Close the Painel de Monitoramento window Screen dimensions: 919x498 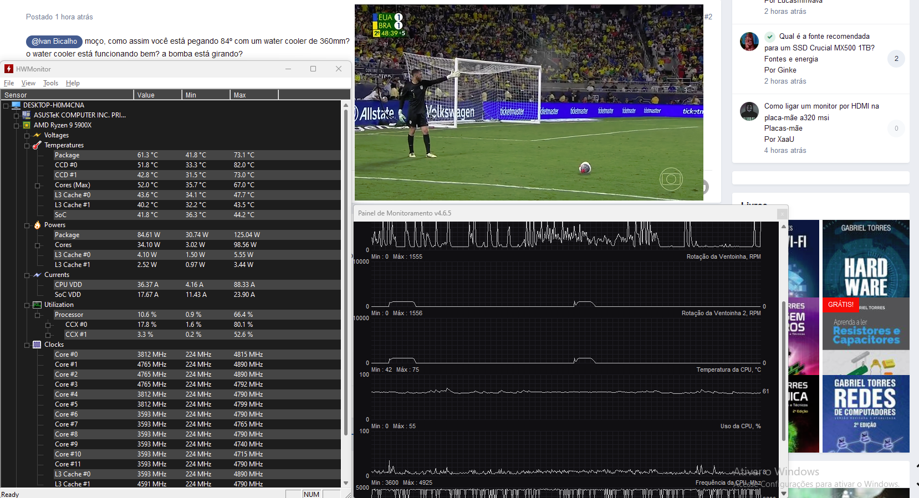[x=782, y=213]
